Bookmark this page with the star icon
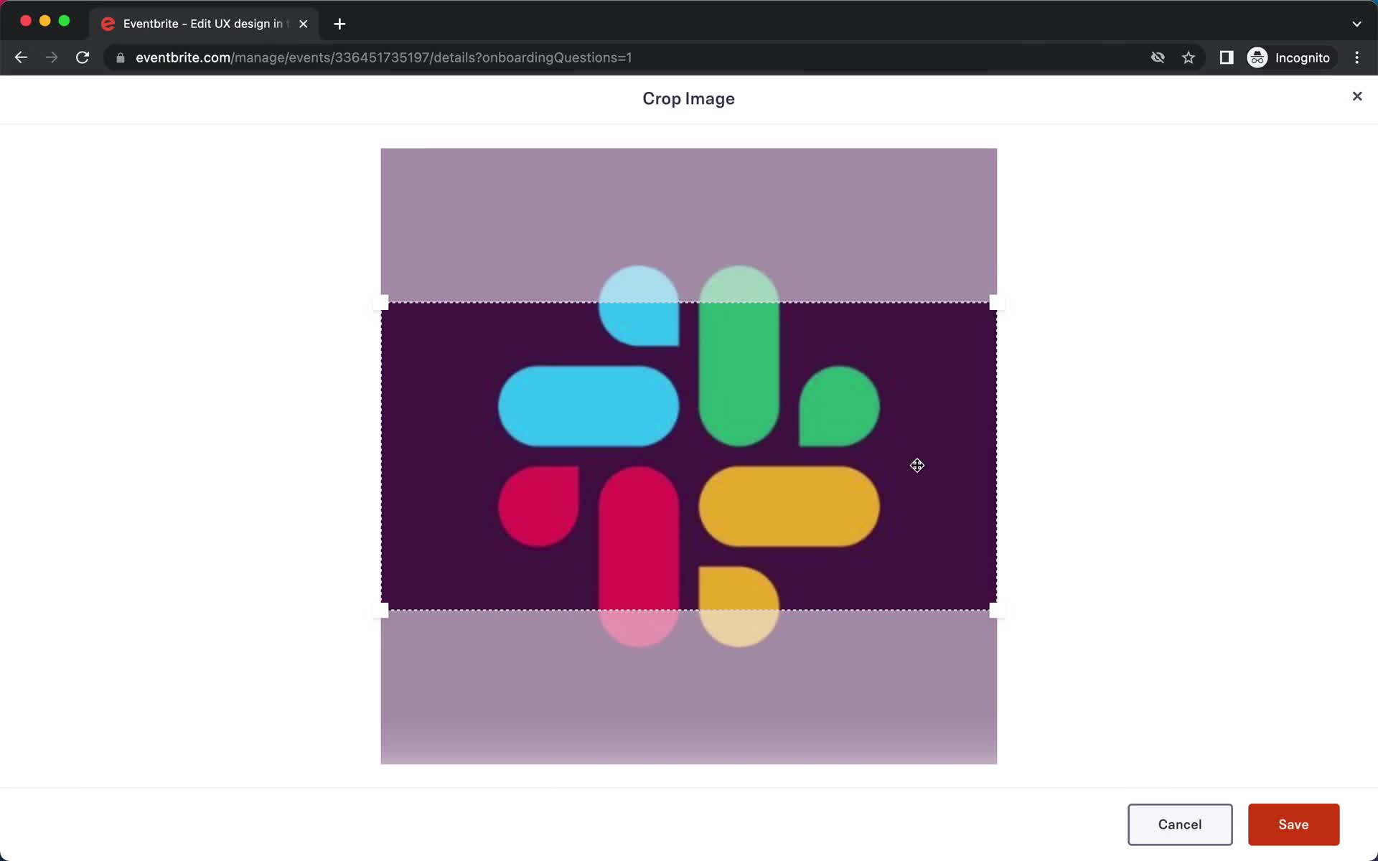The image size is (1378, 861). [1189, 57]
